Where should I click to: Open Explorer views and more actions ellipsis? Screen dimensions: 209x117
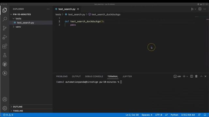(x=48, y=9)
